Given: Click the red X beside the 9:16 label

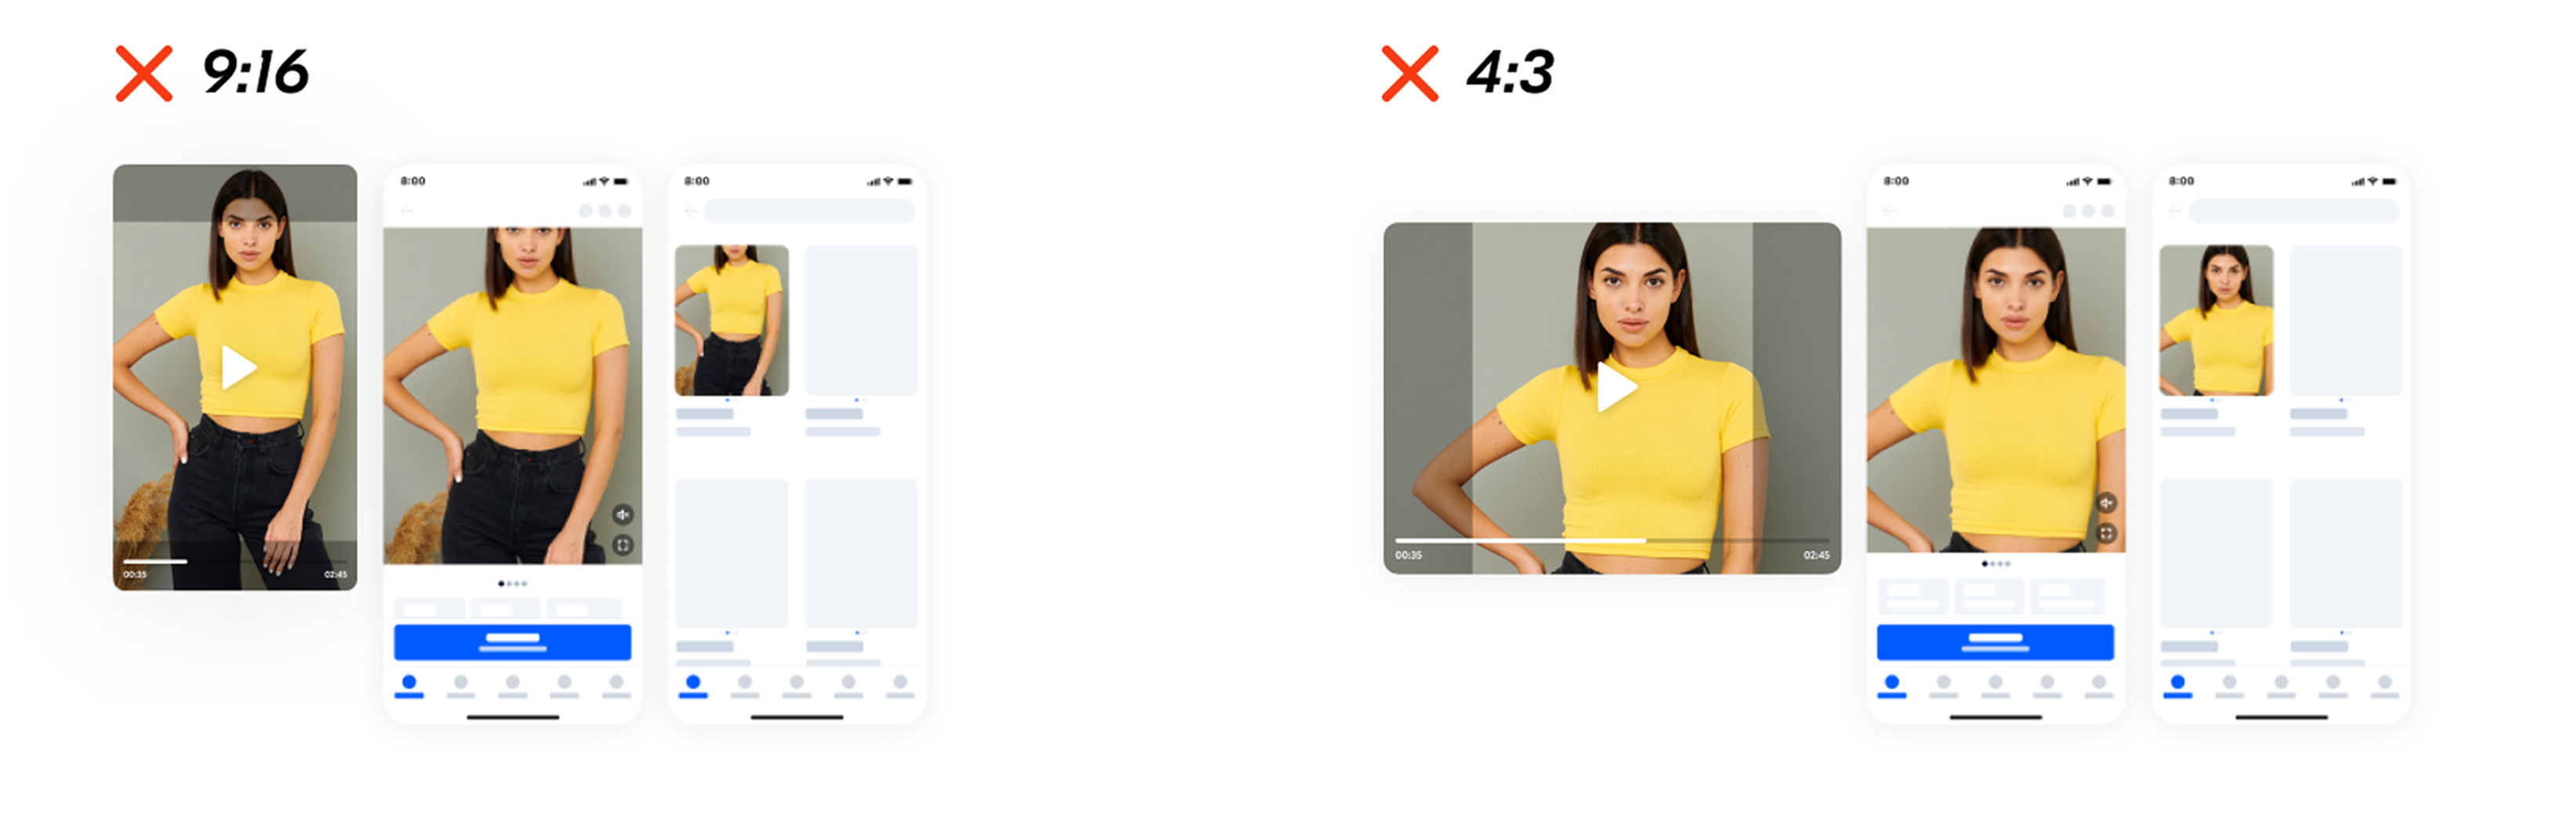Looking at the screenshot, I should click(144, 73).
